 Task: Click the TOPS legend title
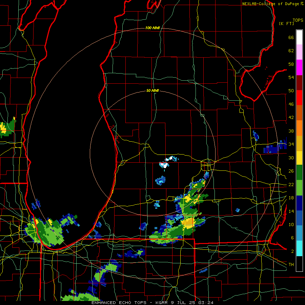point(298,20)
